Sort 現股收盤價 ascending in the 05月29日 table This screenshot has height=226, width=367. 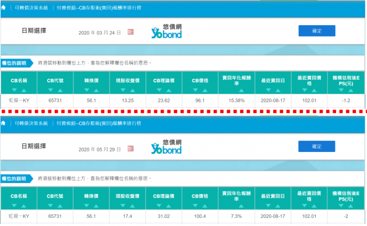coord(132,206)
